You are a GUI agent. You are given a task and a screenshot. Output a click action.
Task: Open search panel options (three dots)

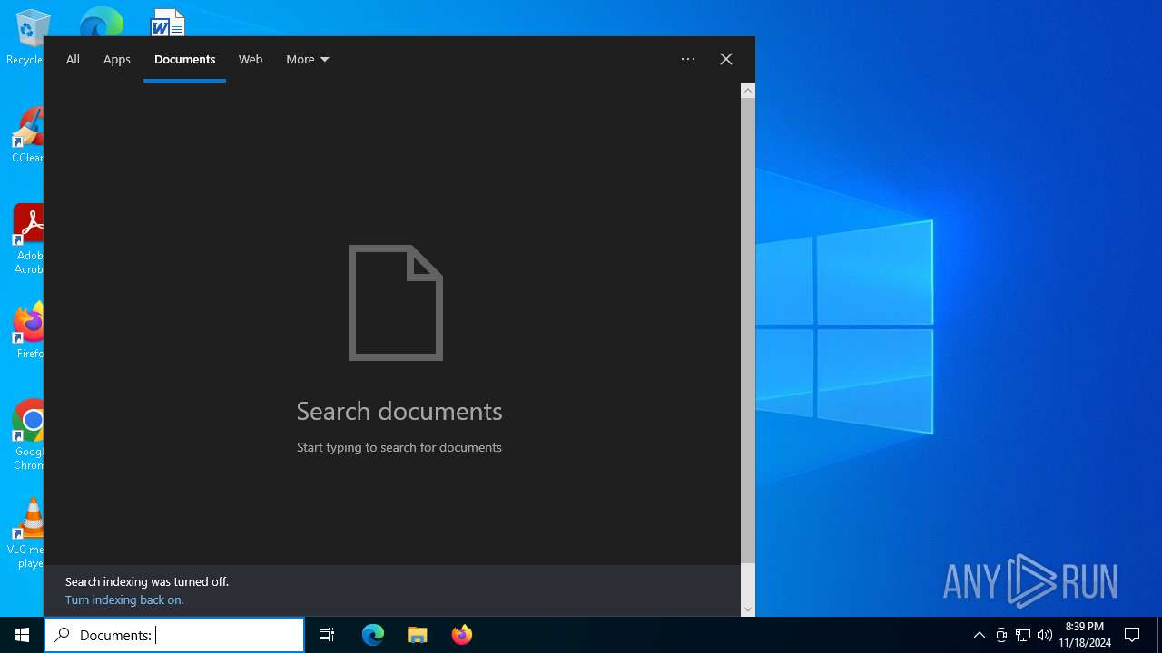[x=688, y=59]
